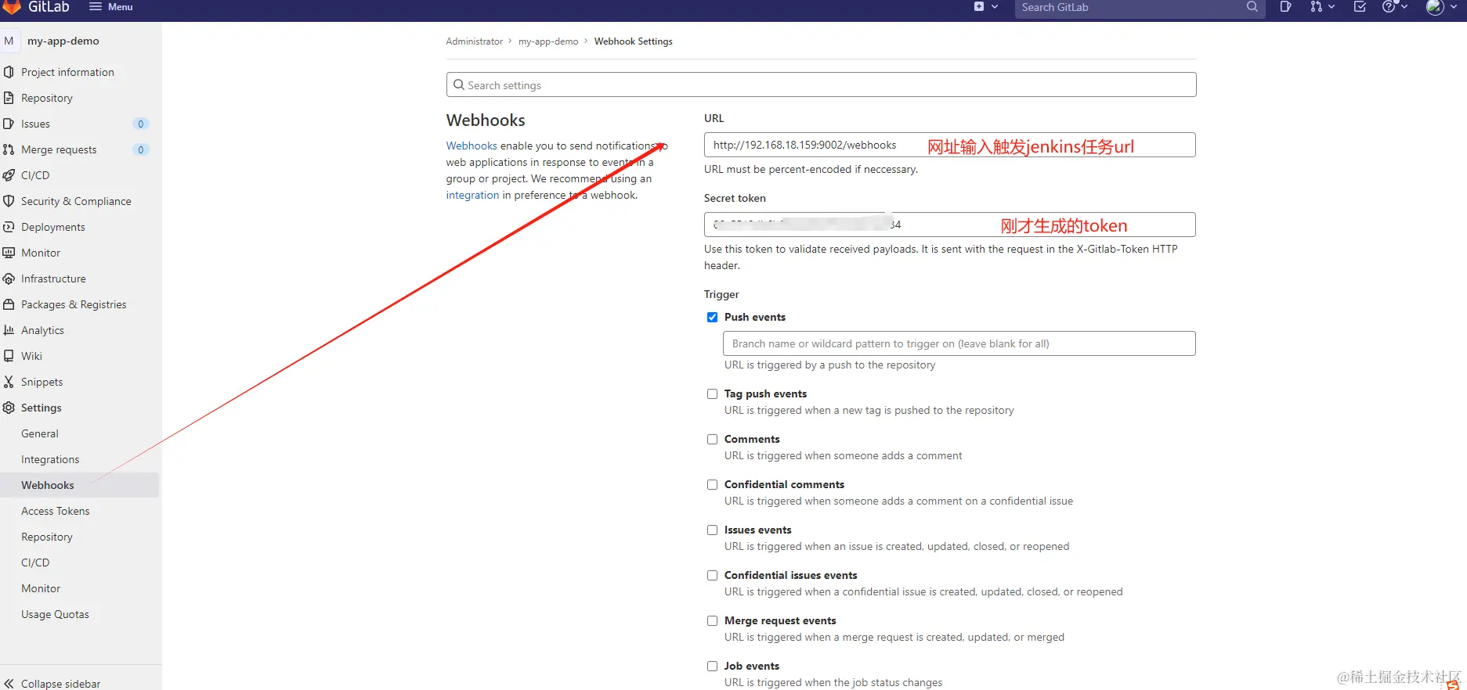Click the Monitor screen icon in sidebar

click(9, 253)
